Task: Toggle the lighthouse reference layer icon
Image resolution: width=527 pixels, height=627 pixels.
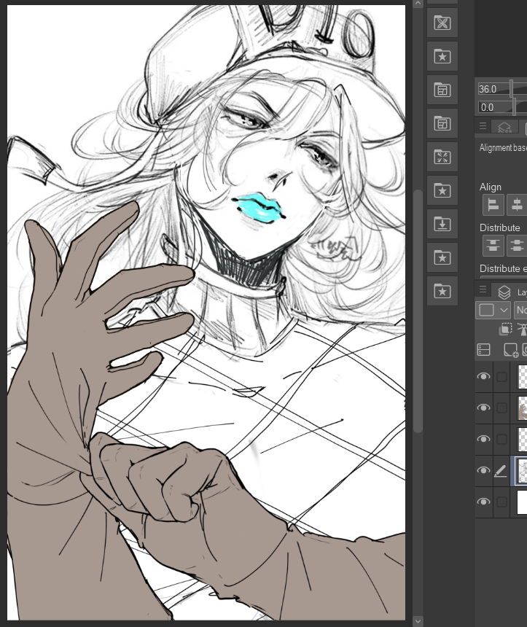Action: tap(522, 329)
